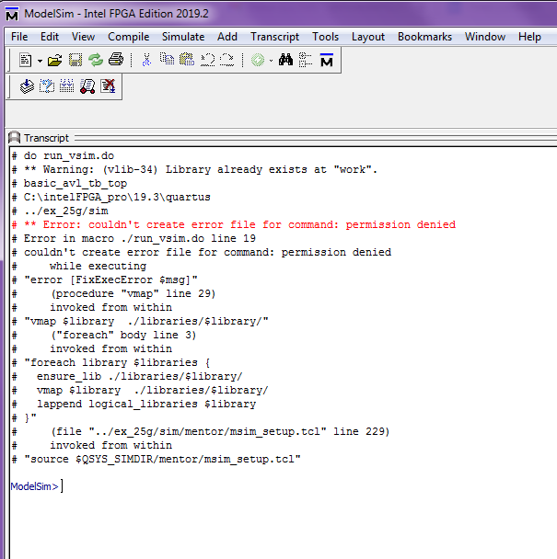Click the 'Library already exists' warning line
The height and width of the screenshot is (559, 557).
click(194, 169)
